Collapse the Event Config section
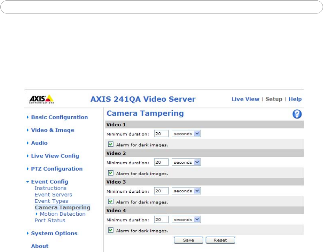This screenshot has height=252, width=323. point(49,182)
